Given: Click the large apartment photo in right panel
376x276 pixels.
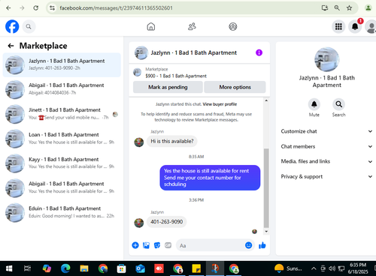Looking at the screenshot, I should pyautogui.click(x=327, y=59).
